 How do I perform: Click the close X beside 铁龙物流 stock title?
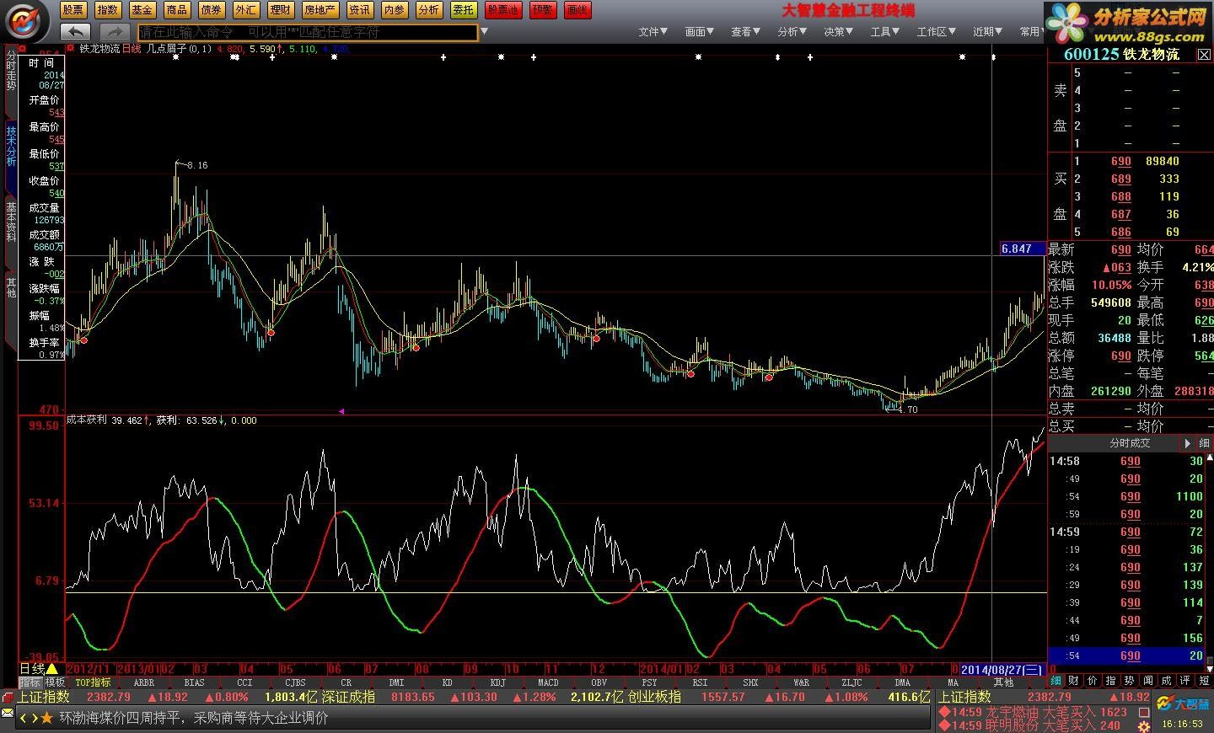(x=1204, y=55)
